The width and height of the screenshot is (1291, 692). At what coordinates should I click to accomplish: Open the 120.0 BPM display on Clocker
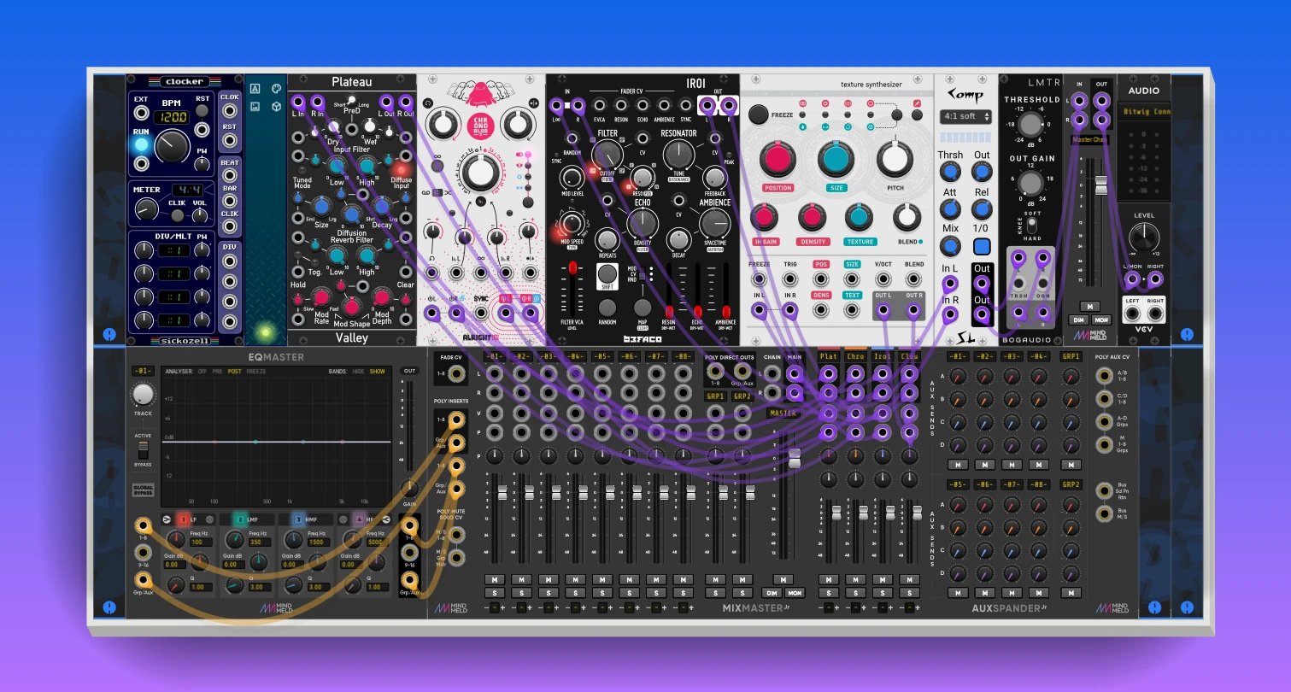point(171,116)
